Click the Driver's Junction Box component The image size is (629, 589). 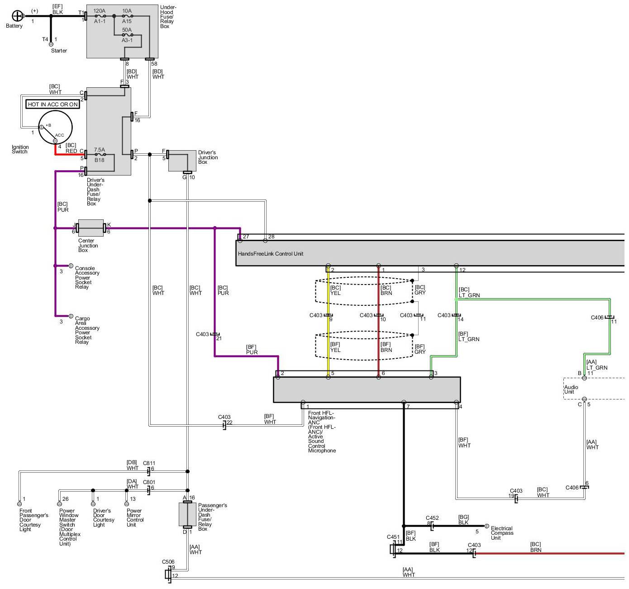(x=182, y=161)
